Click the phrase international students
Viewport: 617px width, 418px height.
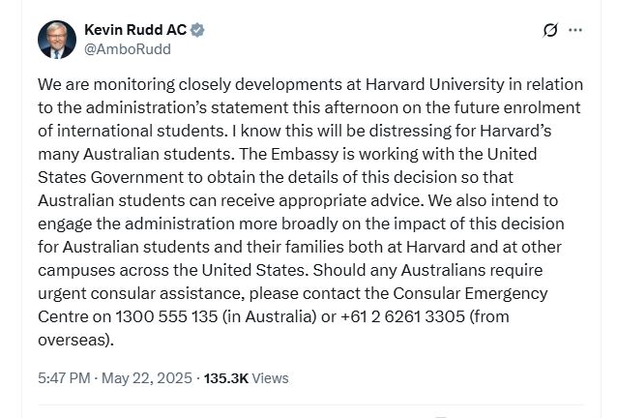coord(140,131)
